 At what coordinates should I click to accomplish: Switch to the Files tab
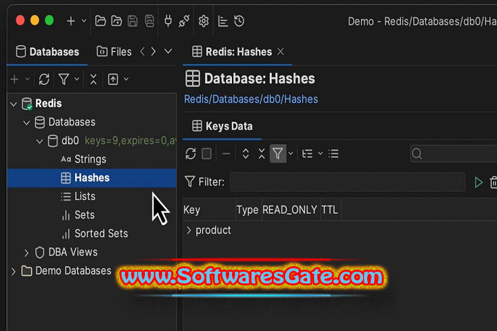[114, 52]
